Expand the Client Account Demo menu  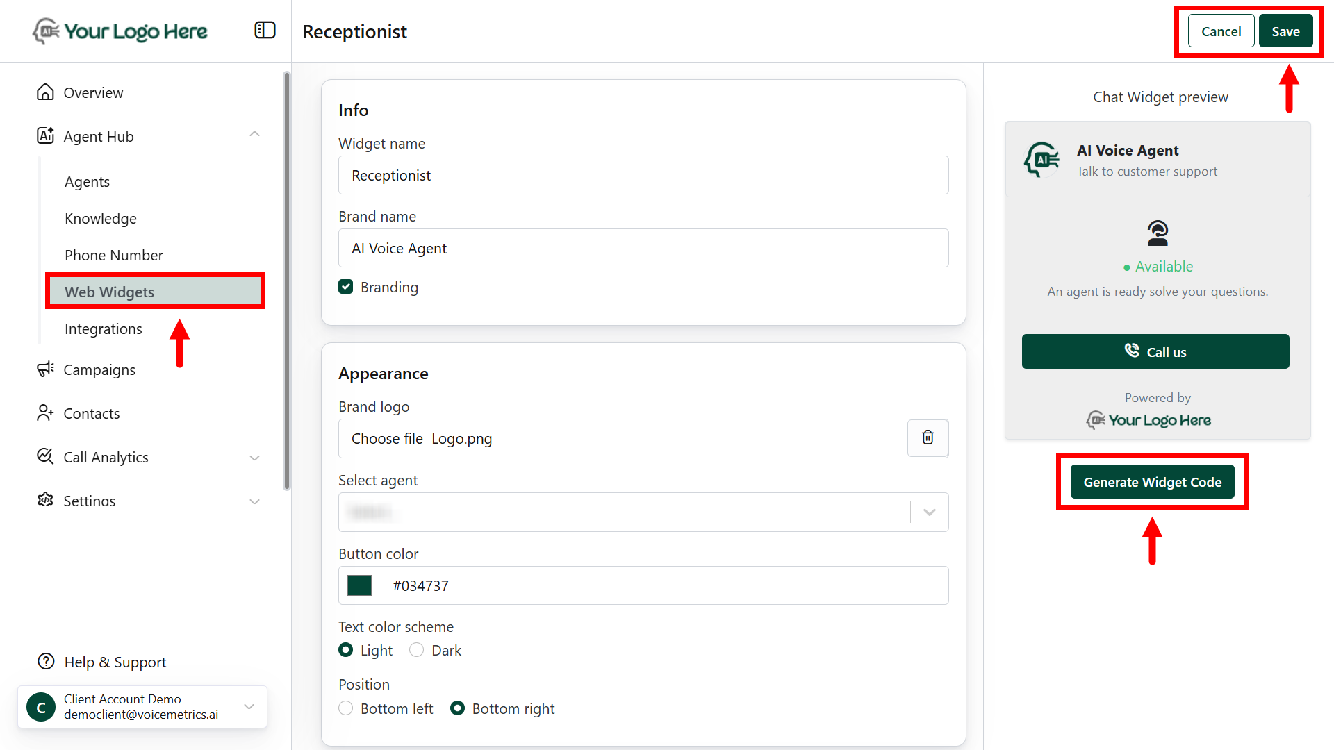249,707
